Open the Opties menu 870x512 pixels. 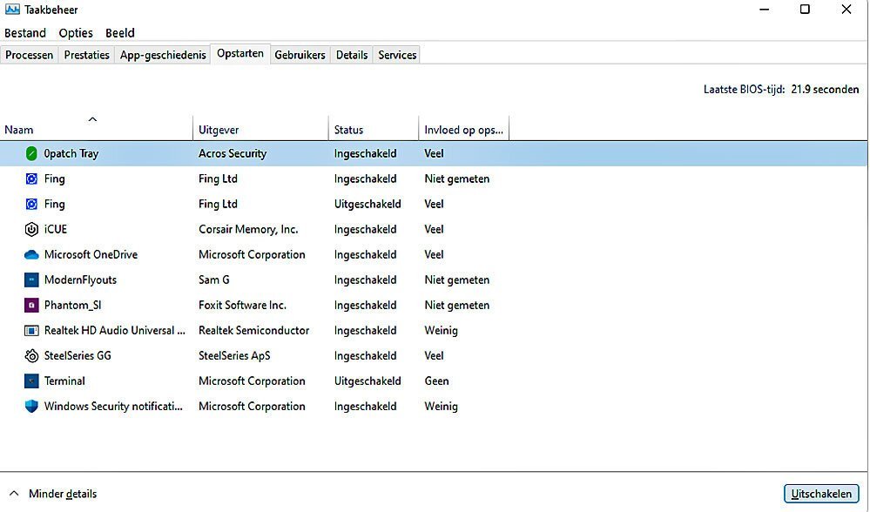tap(76, 33)
